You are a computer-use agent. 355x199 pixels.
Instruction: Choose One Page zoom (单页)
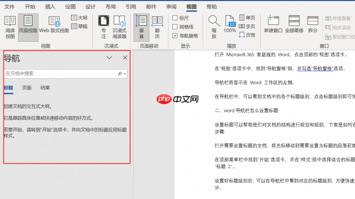pyautogui.click(x=247, y=18)
